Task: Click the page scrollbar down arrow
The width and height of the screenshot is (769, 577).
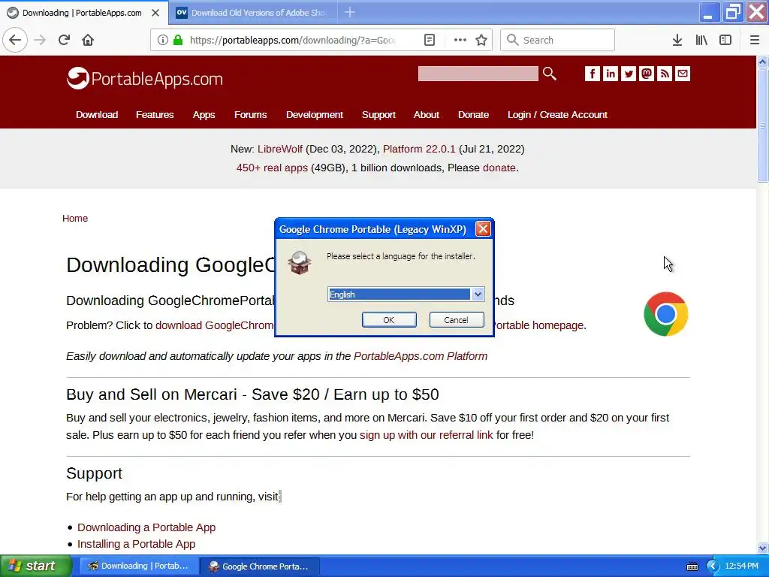Action: 762,548
